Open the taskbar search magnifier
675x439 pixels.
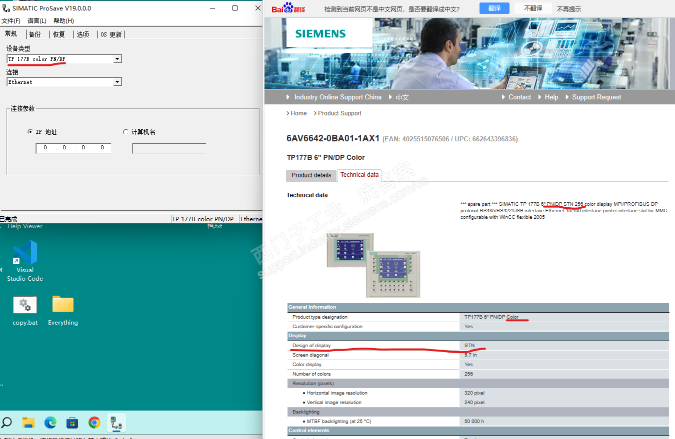click(6, 423)
